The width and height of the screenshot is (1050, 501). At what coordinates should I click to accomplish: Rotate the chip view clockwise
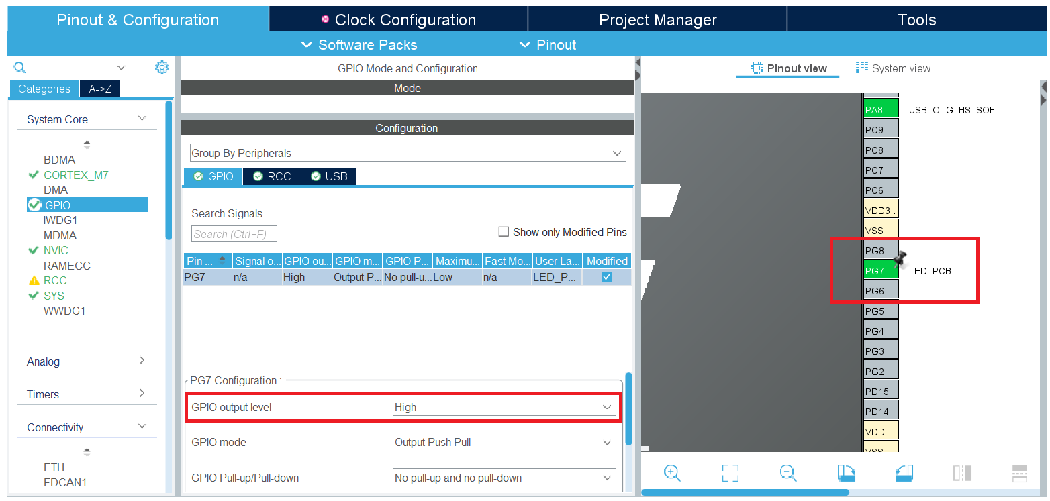[847, 473]
